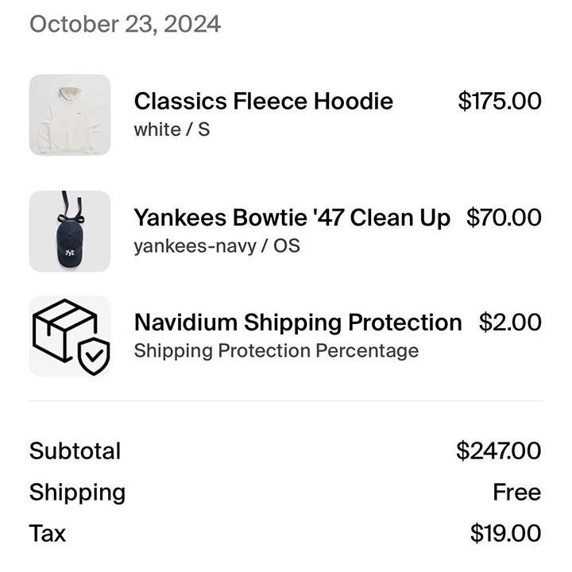Image resolution: width=572 pixels, height=572 pixels.
Task: Open Navidium Shipping Protection item title
Action: coord(298,323)
